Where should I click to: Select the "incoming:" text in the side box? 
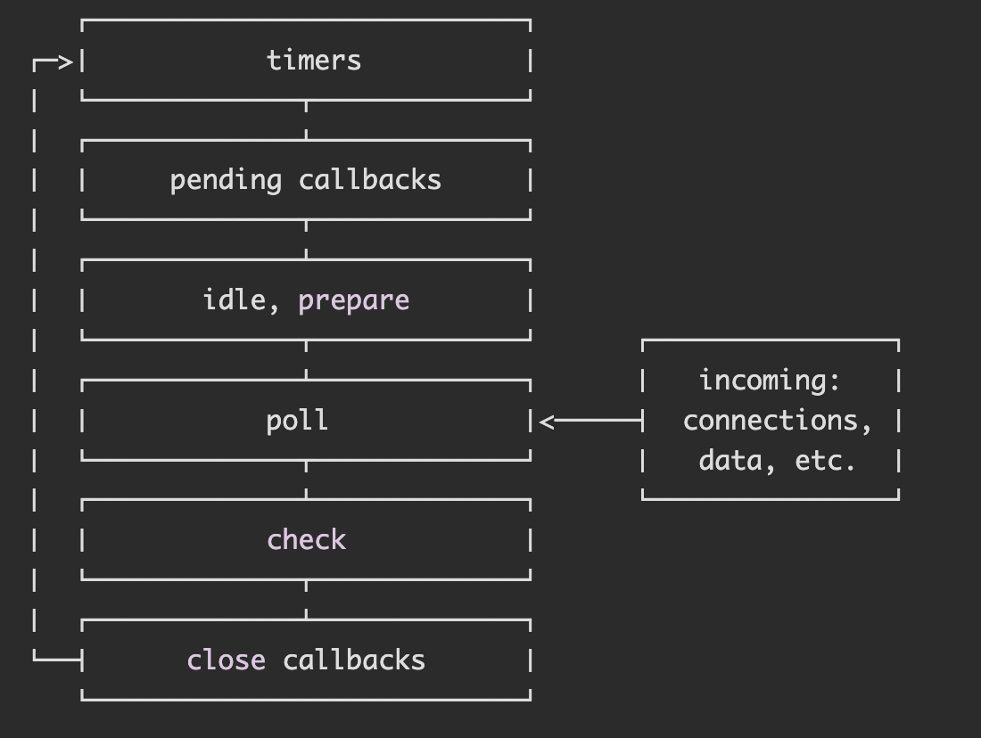click(x=770, y=381)
